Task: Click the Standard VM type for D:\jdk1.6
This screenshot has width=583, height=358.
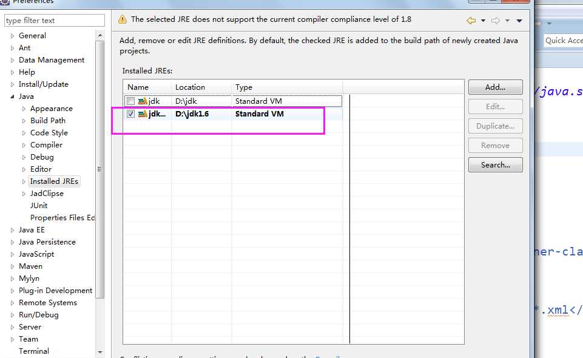Action: [x=260, y=113]
